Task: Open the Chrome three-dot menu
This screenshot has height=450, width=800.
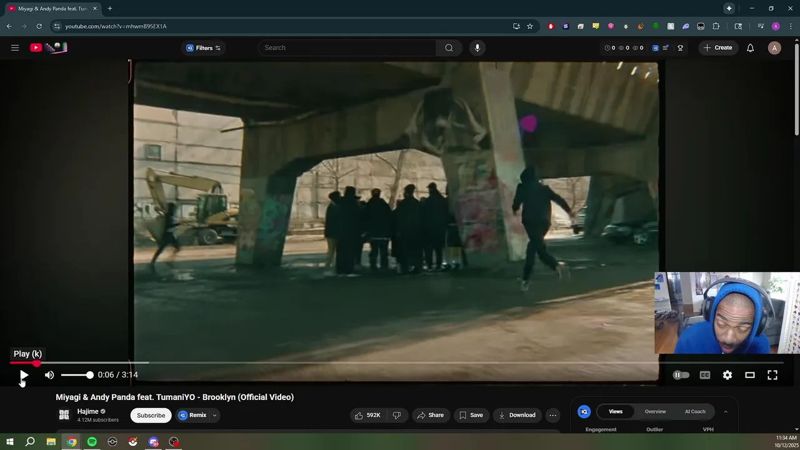Action: coord(791,26)
